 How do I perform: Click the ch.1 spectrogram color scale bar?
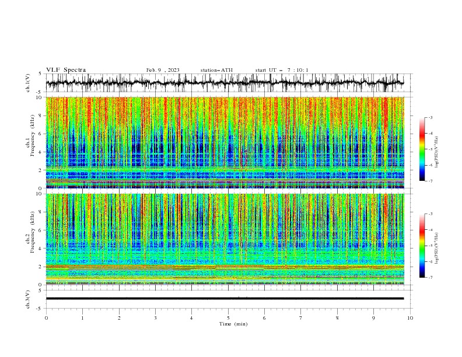pyautogui.click(x=422, y=149)
